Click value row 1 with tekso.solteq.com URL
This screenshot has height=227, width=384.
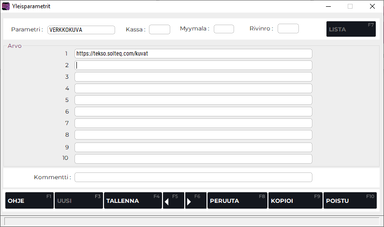pyautogui.click(x=193, y=54)
